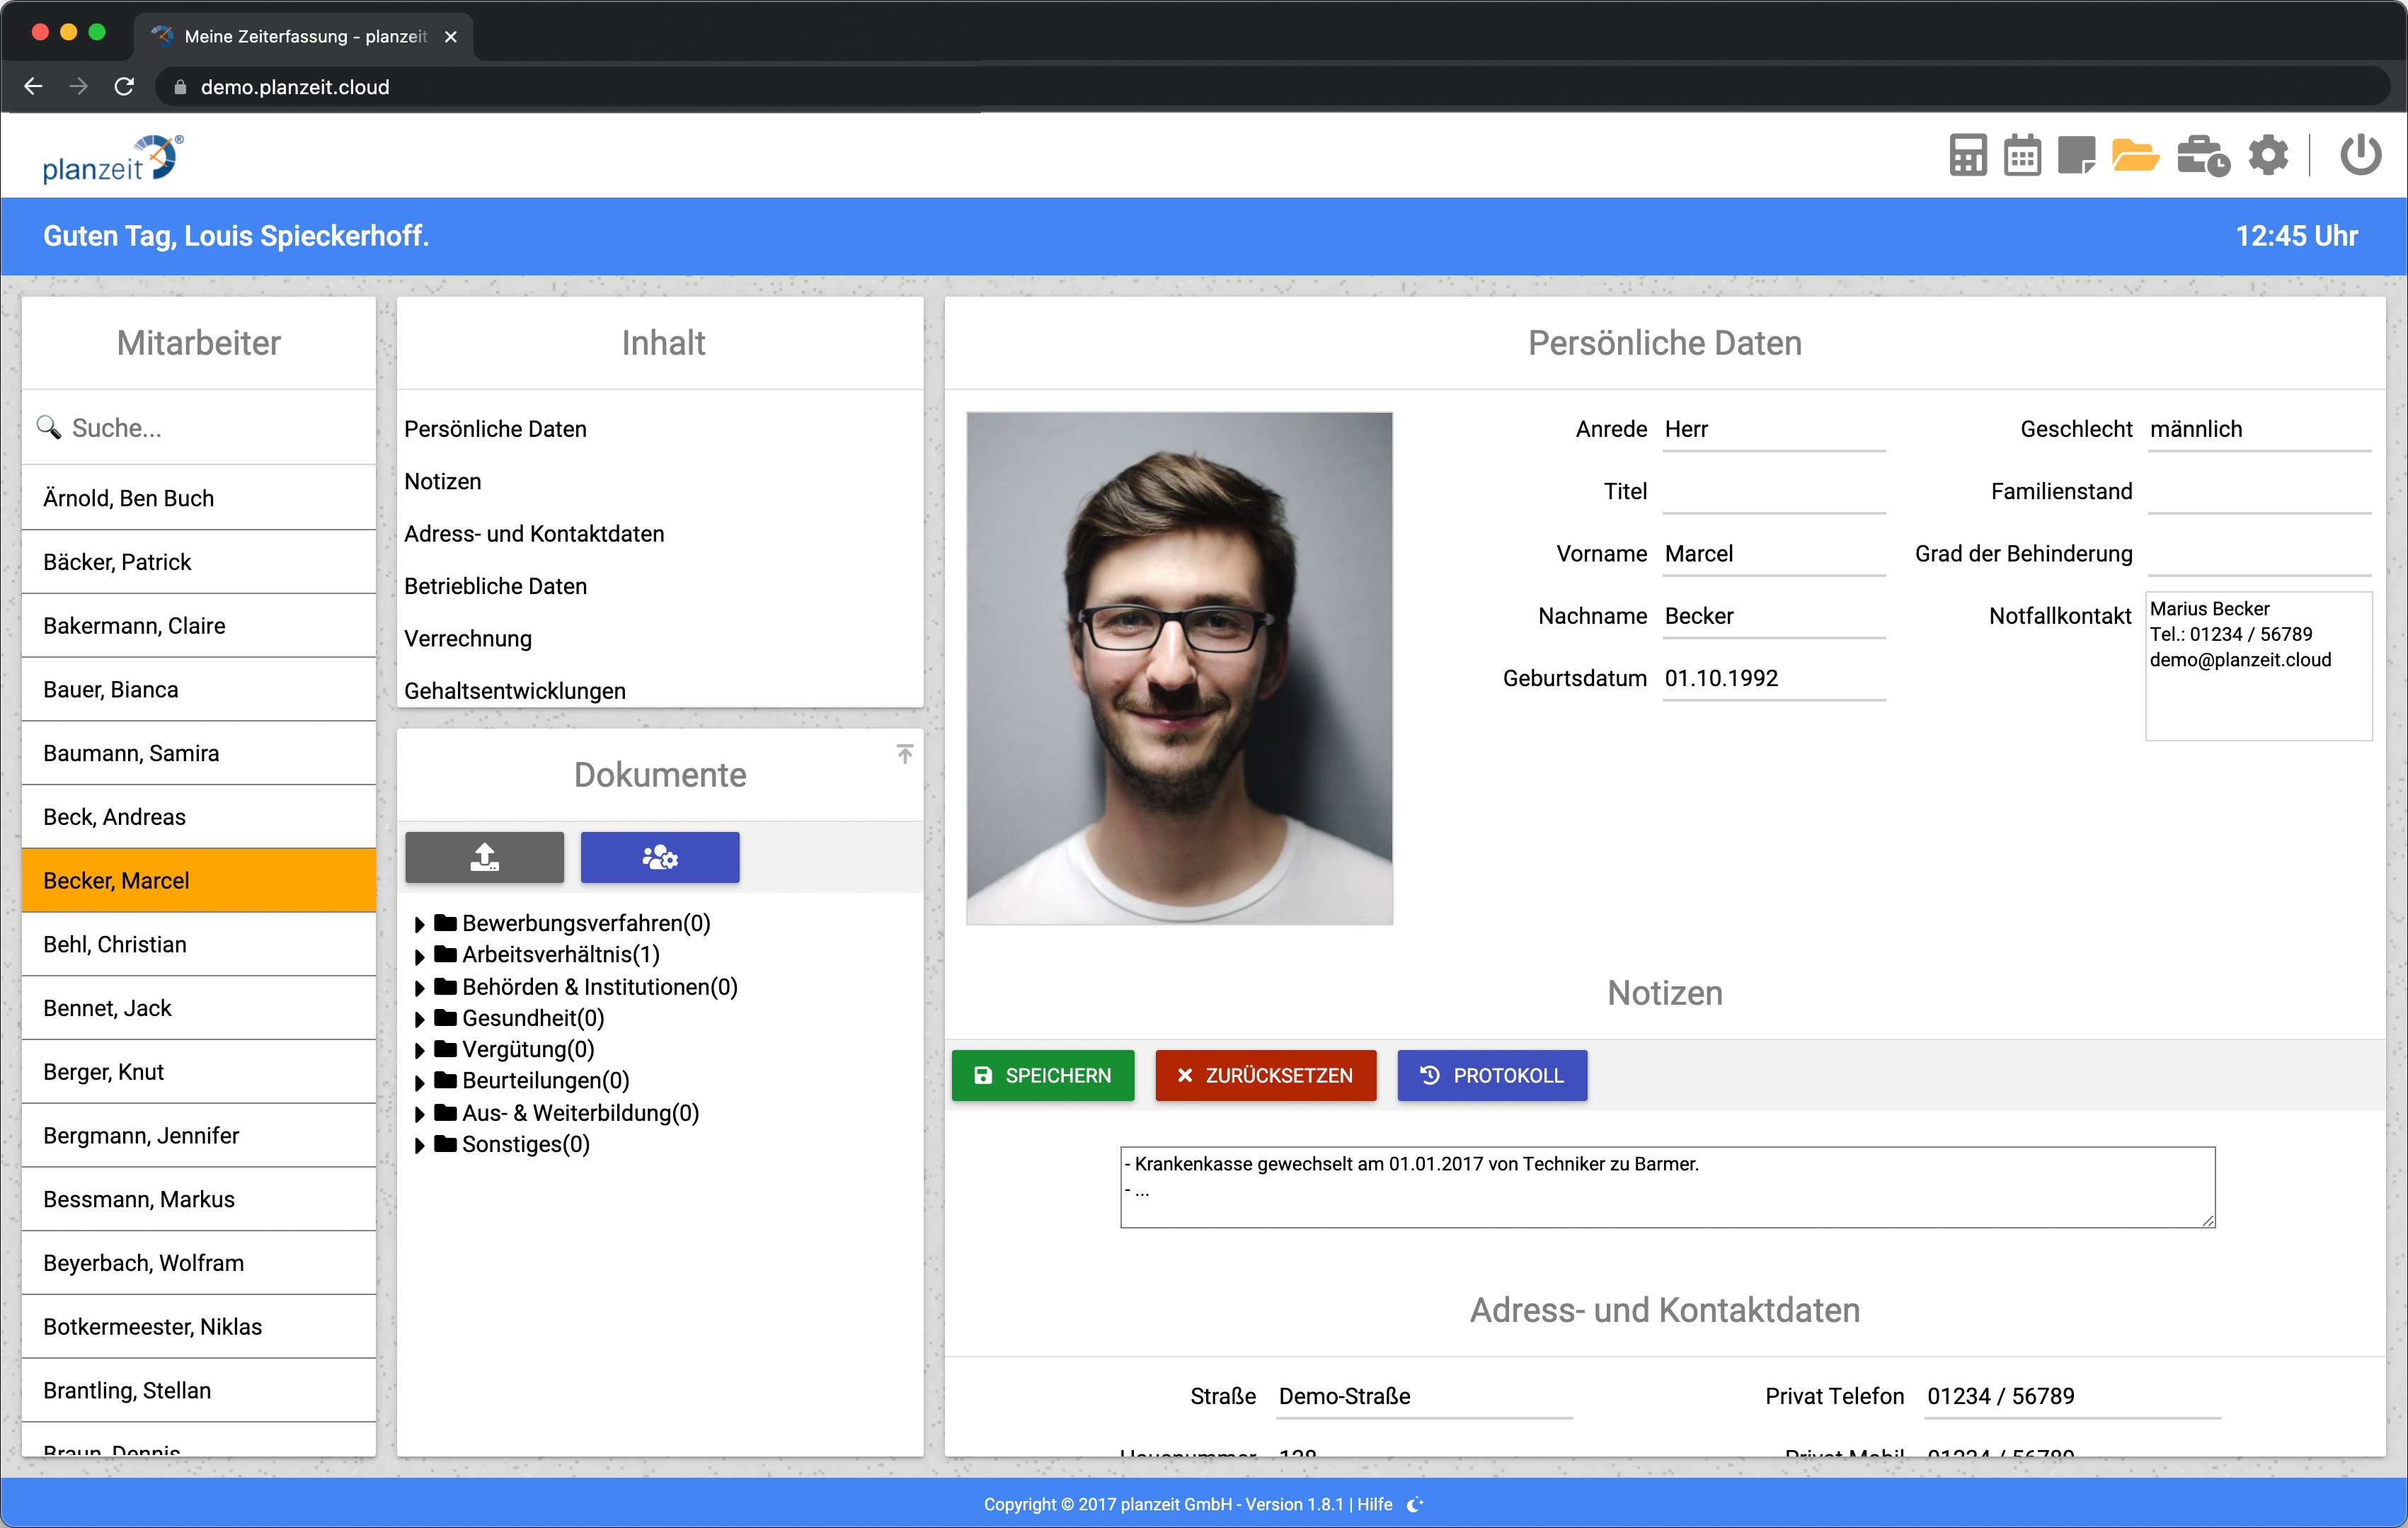Go to Betriebliche Daten section

495,586
